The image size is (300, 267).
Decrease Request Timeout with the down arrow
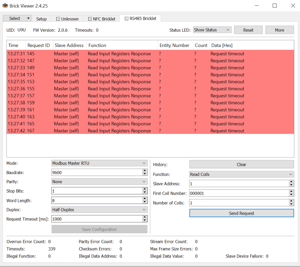(x=144, y=221)
